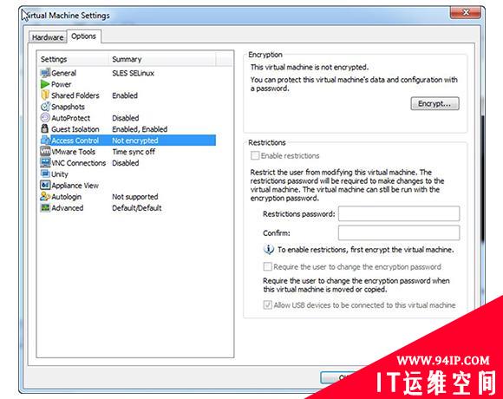Check Require the user to change encryption password
The image size is (503, 399).
tap(267, 266)
